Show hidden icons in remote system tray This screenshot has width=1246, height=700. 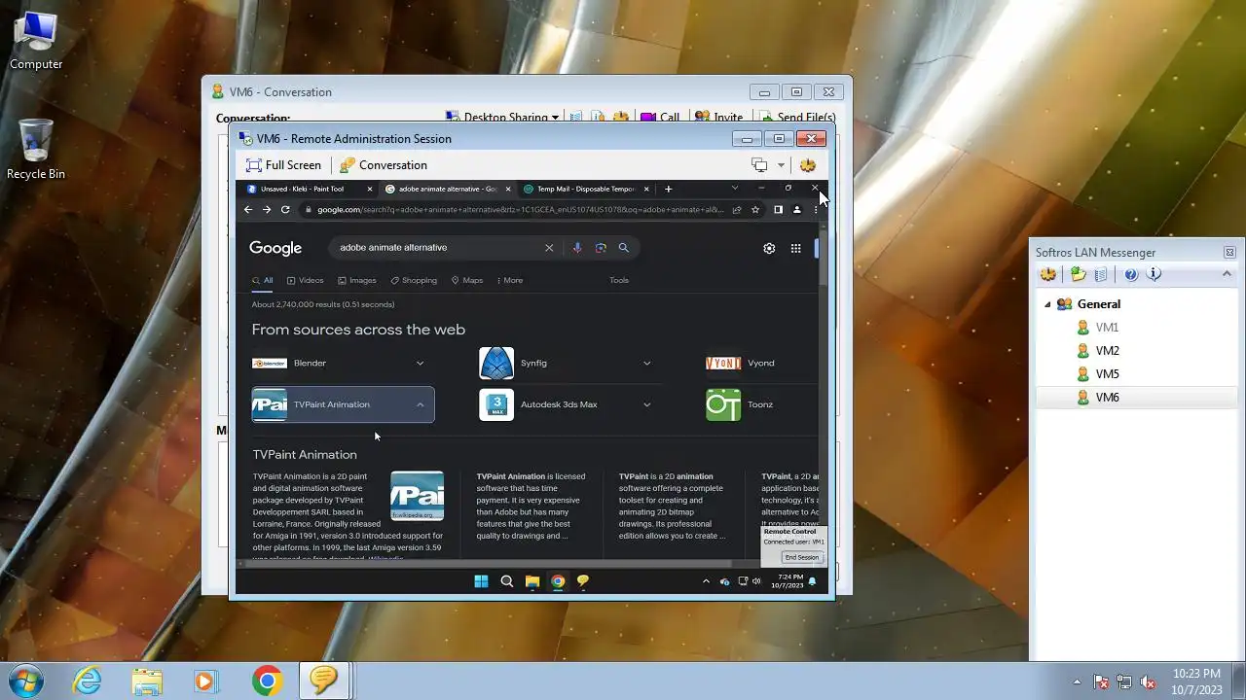706,581
